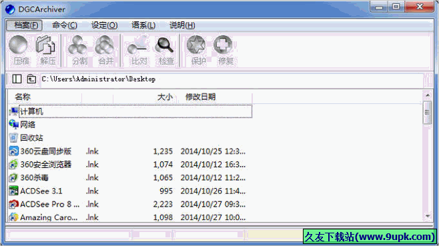439x246 pixels.
Task: Click date 2014/10/26 11:4...
Action: click(x=213, y=191)
